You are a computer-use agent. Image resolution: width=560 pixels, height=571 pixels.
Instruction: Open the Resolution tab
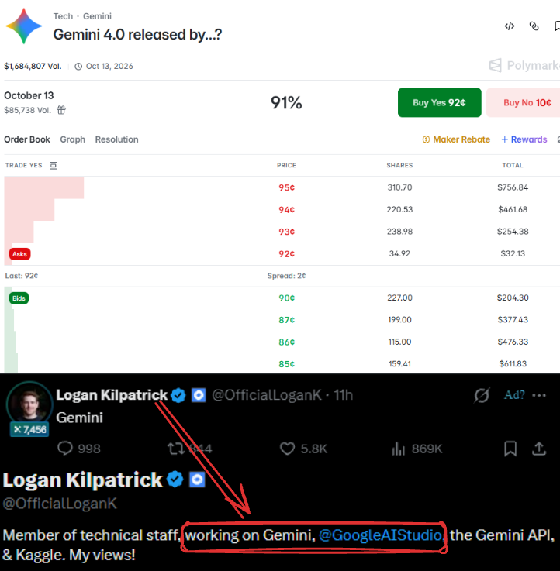pyautogui.click(x=116, y=139)
